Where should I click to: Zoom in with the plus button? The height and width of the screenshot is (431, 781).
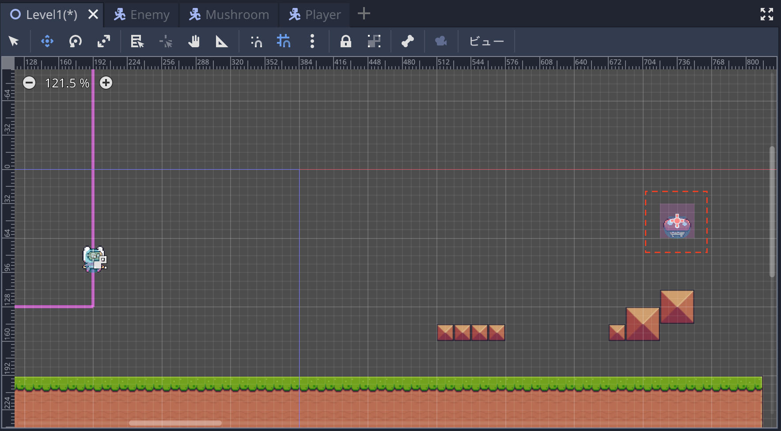coord(106,83)
